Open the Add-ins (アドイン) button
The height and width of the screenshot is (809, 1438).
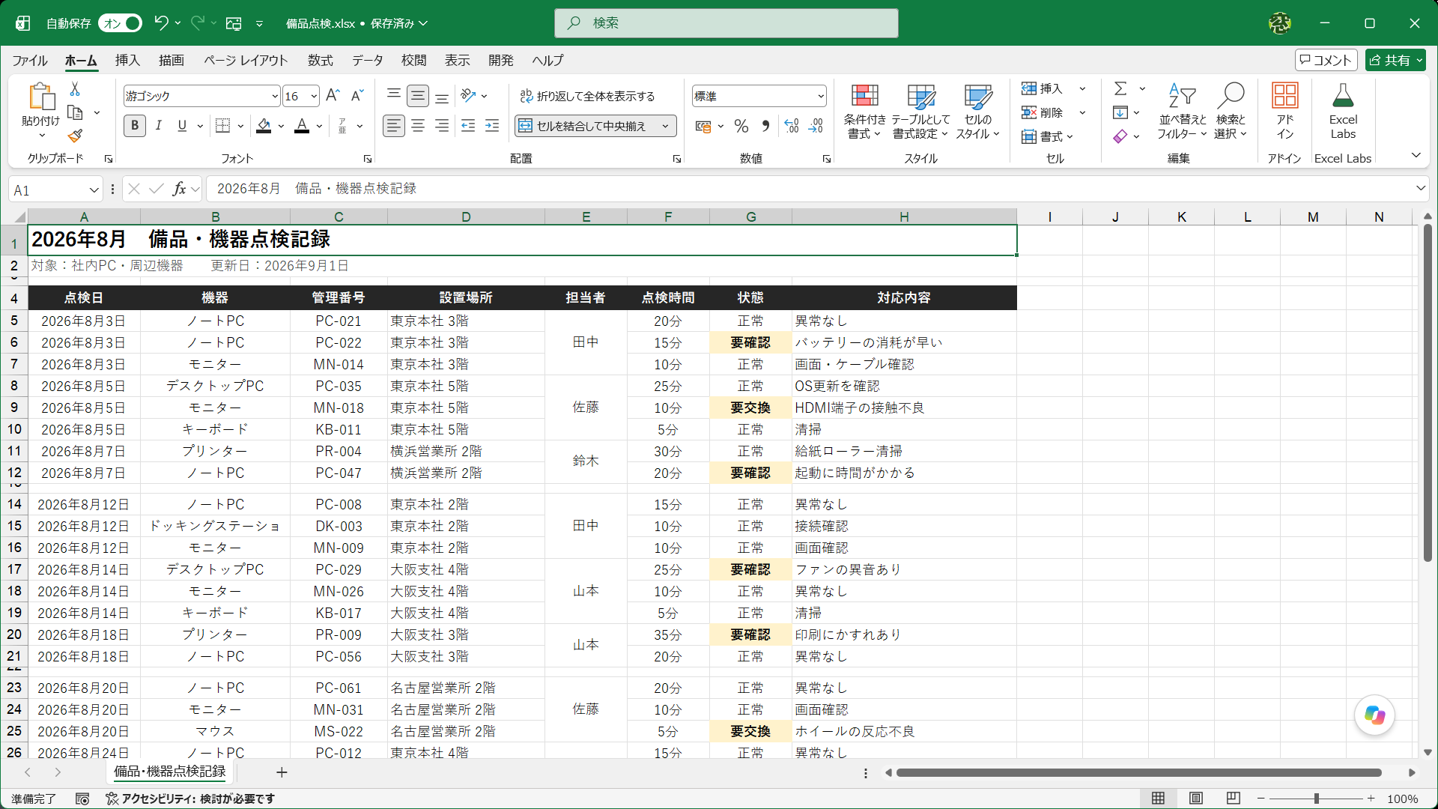tap(1285, 112)
